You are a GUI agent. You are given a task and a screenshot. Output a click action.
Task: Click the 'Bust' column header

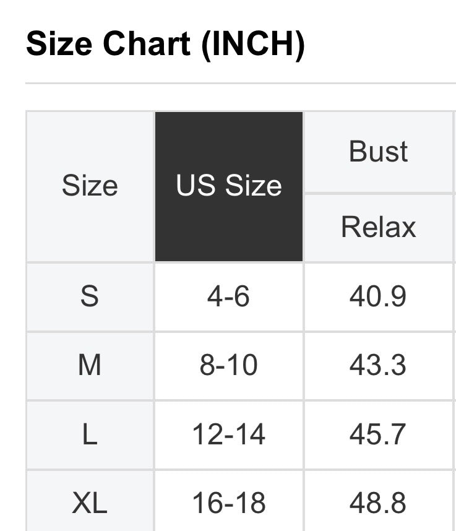(379, 152)
